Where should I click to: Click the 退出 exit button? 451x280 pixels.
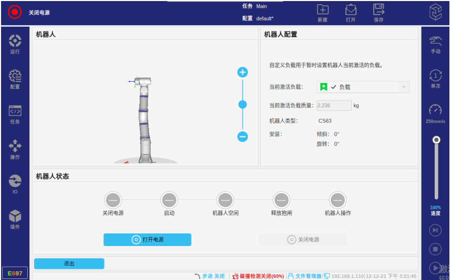tap(69, 264)
